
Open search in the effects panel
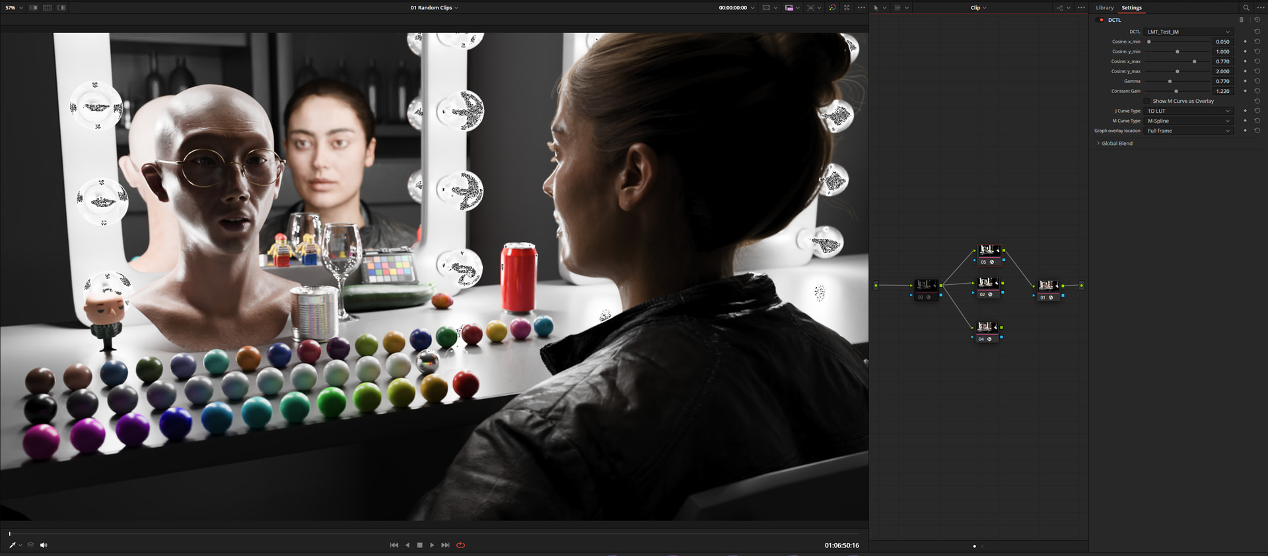(x=1246, y=8)
